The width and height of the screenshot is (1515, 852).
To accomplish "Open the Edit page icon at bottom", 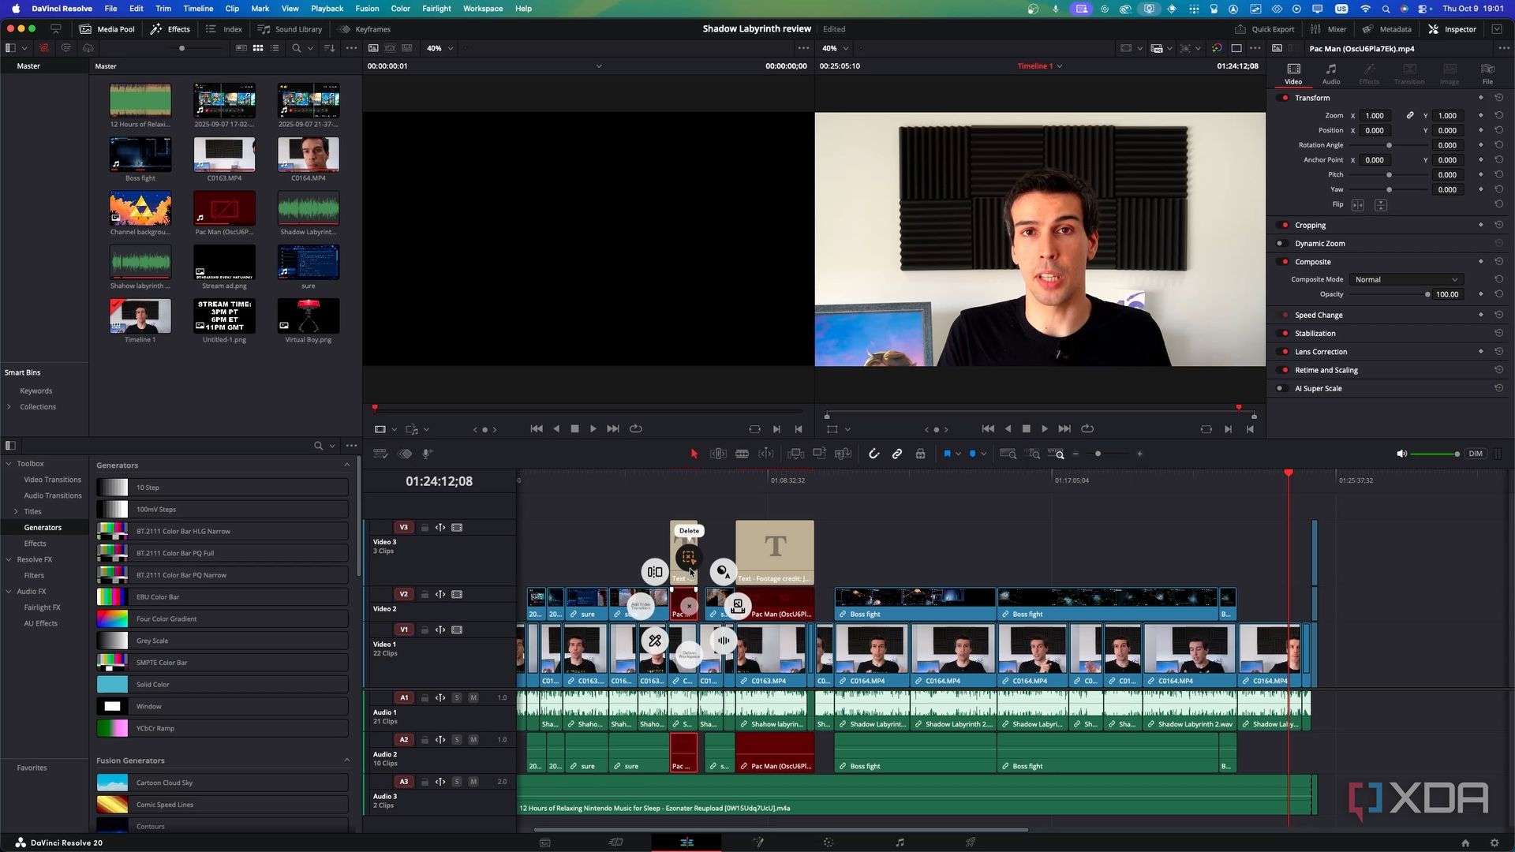I will (x=686, y=843).
